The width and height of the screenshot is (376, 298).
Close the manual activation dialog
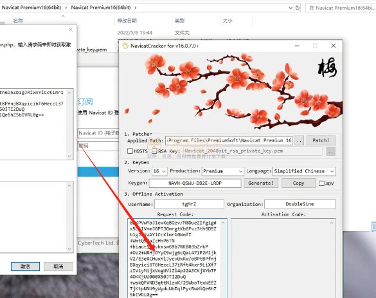coord(71,30)
